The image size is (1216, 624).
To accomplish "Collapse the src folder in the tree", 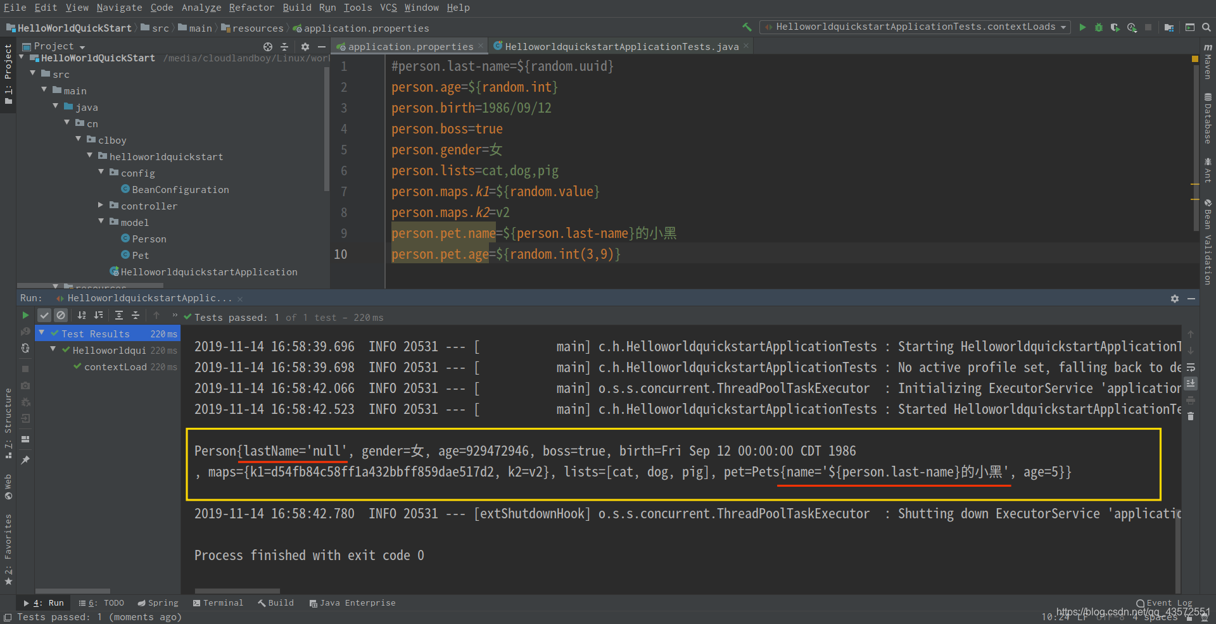I will (x=33, y=74).
